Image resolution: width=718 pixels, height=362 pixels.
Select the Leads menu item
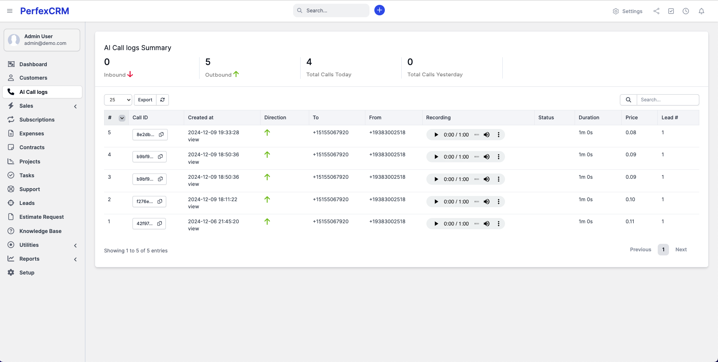click(27, 203)
